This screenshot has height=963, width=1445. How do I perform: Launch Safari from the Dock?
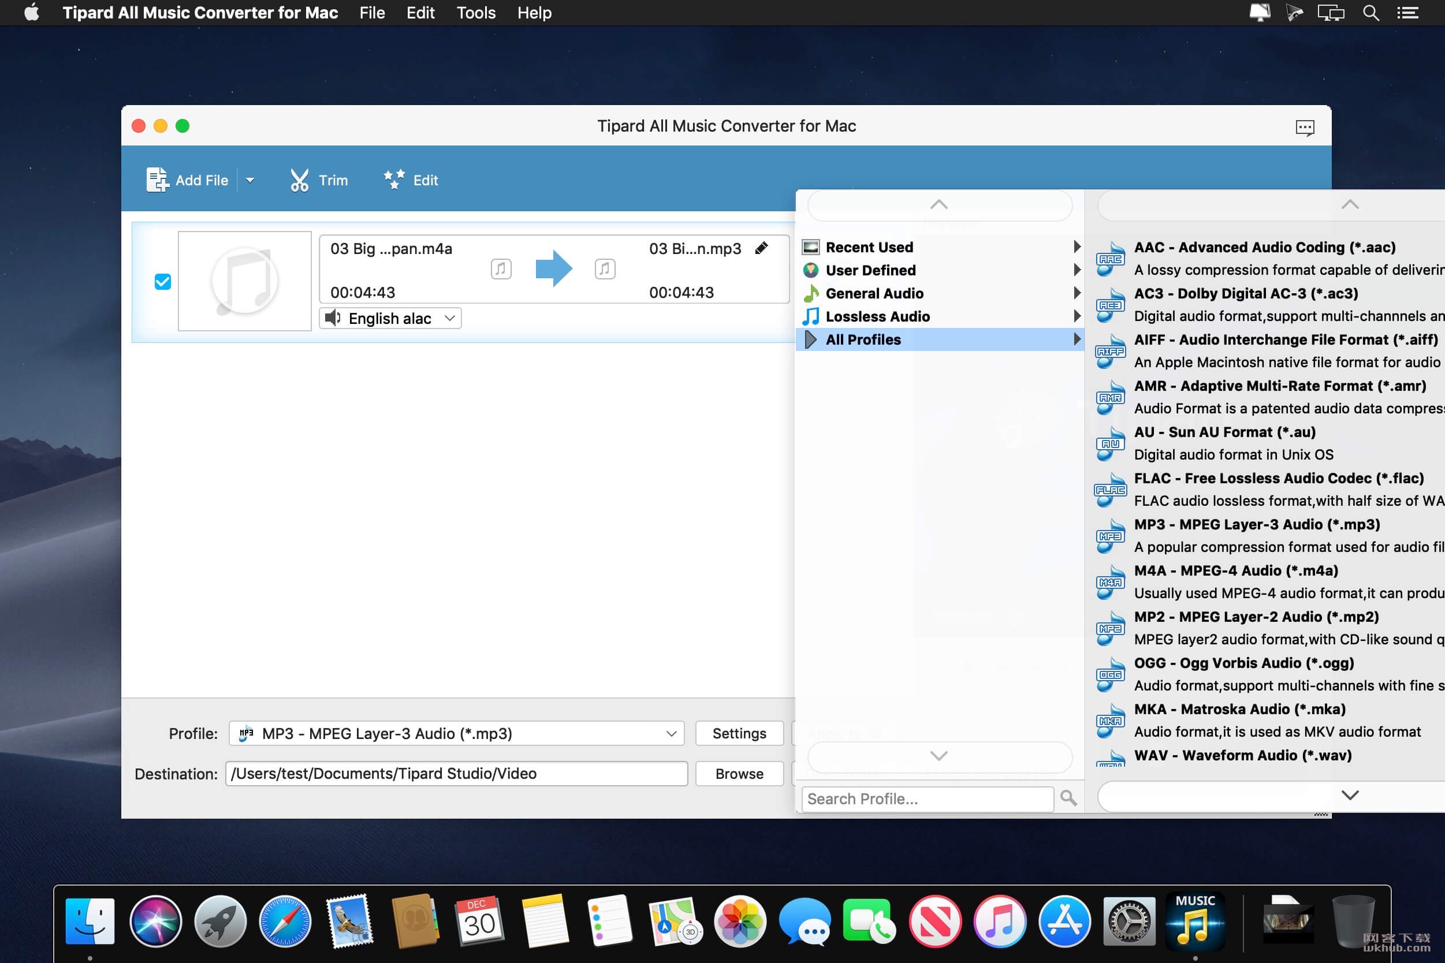coord(285,921)
